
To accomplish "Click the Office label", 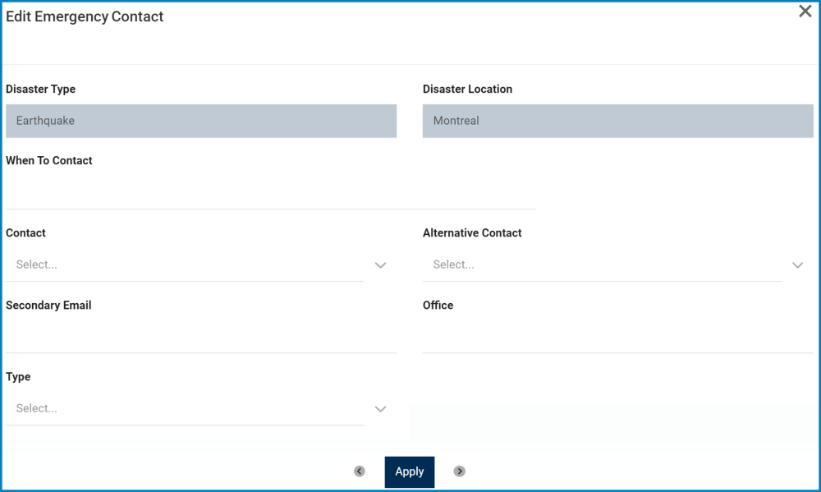I will 438,306.
